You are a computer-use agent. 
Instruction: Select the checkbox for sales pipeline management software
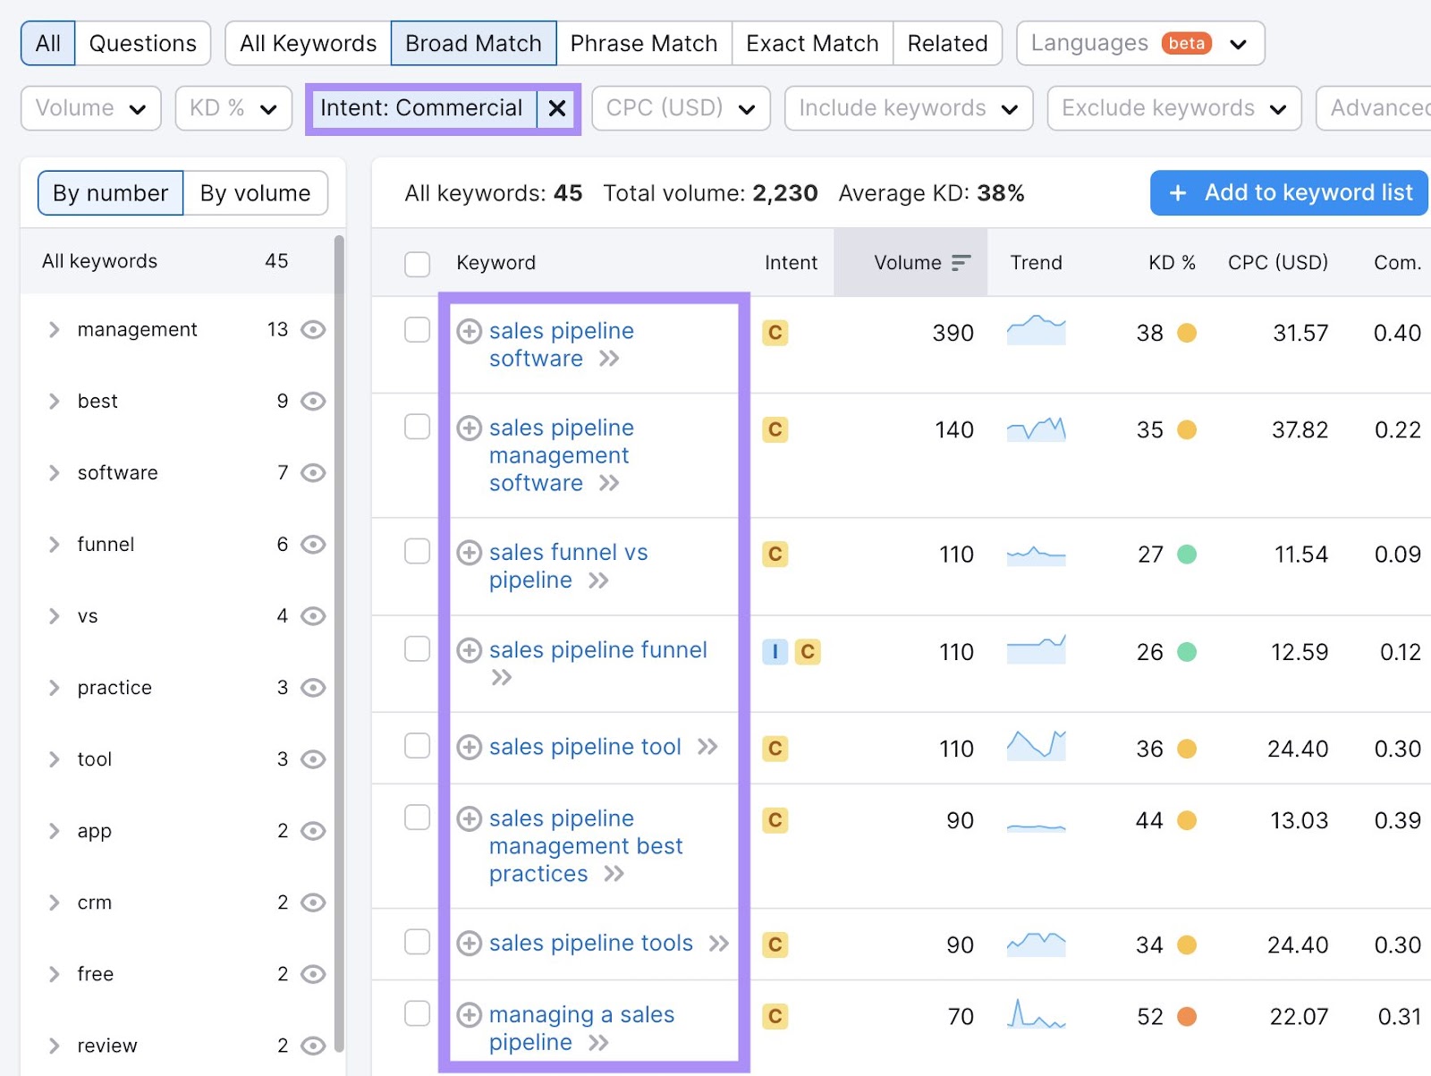coord(417,428)
